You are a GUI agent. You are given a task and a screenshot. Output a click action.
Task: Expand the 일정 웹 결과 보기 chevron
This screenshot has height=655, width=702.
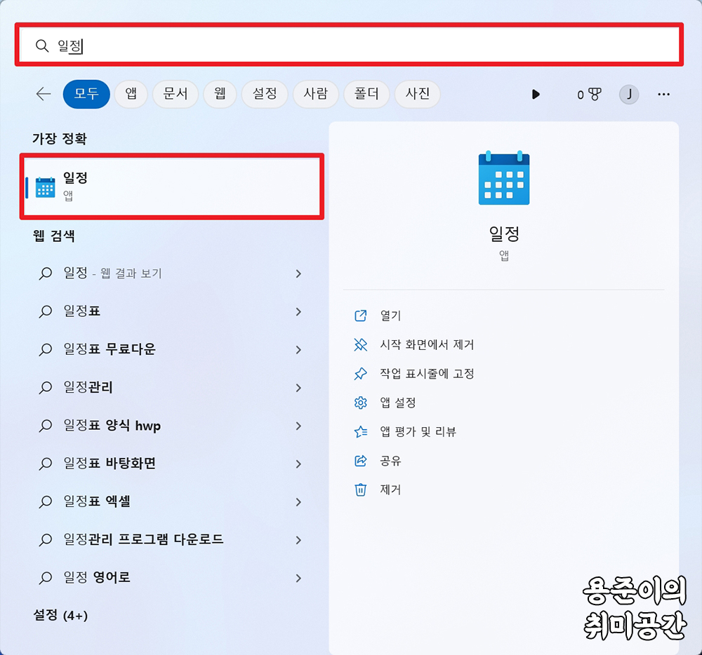(298, 274)
